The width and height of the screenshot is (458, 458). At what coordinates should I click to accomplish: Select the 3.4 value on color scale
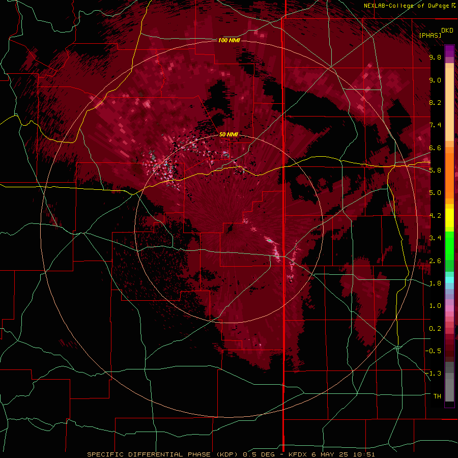435,238
